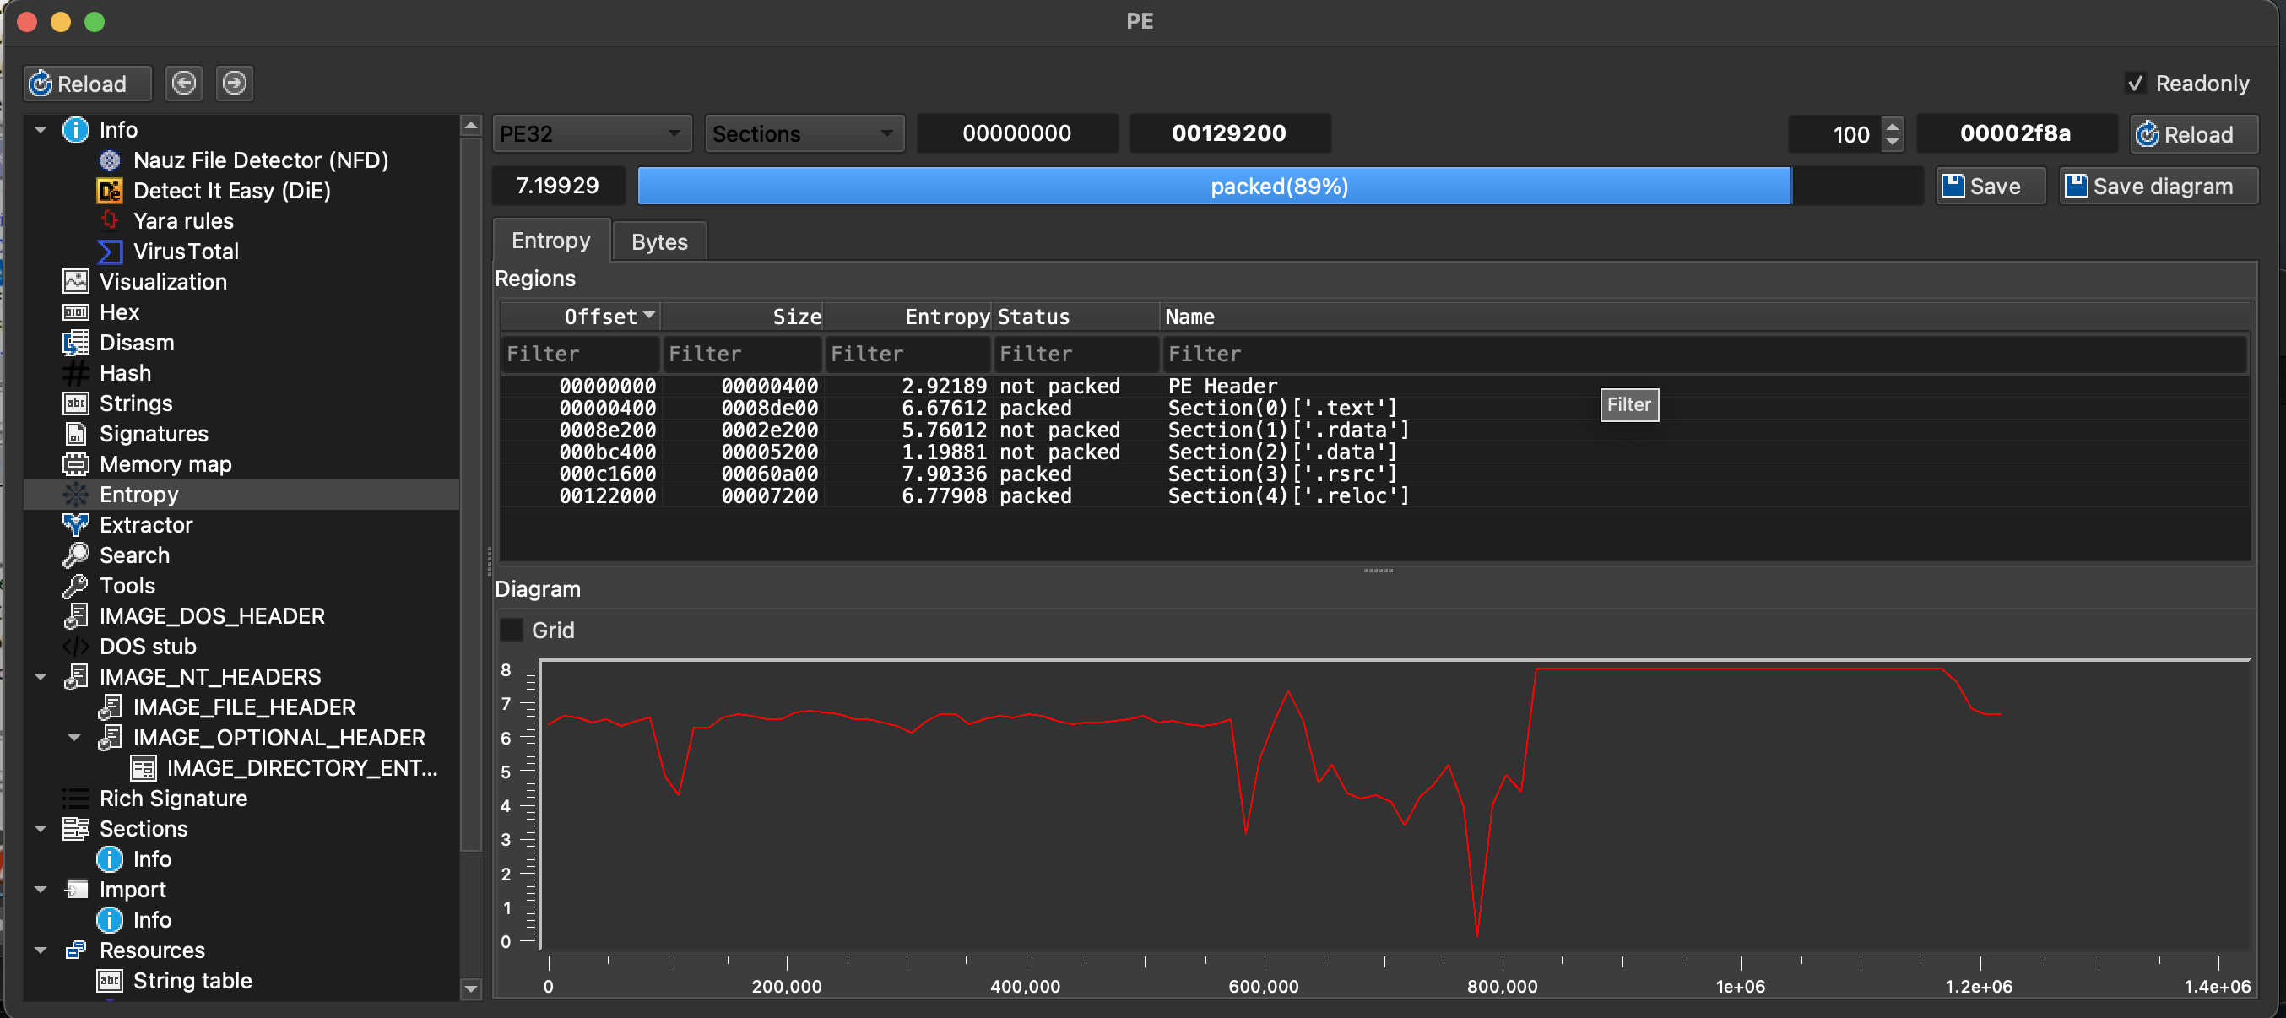Select DOS stub in the tree
The height and width of the screenshot is (1018, 2286).
click(x=148, y=646)
